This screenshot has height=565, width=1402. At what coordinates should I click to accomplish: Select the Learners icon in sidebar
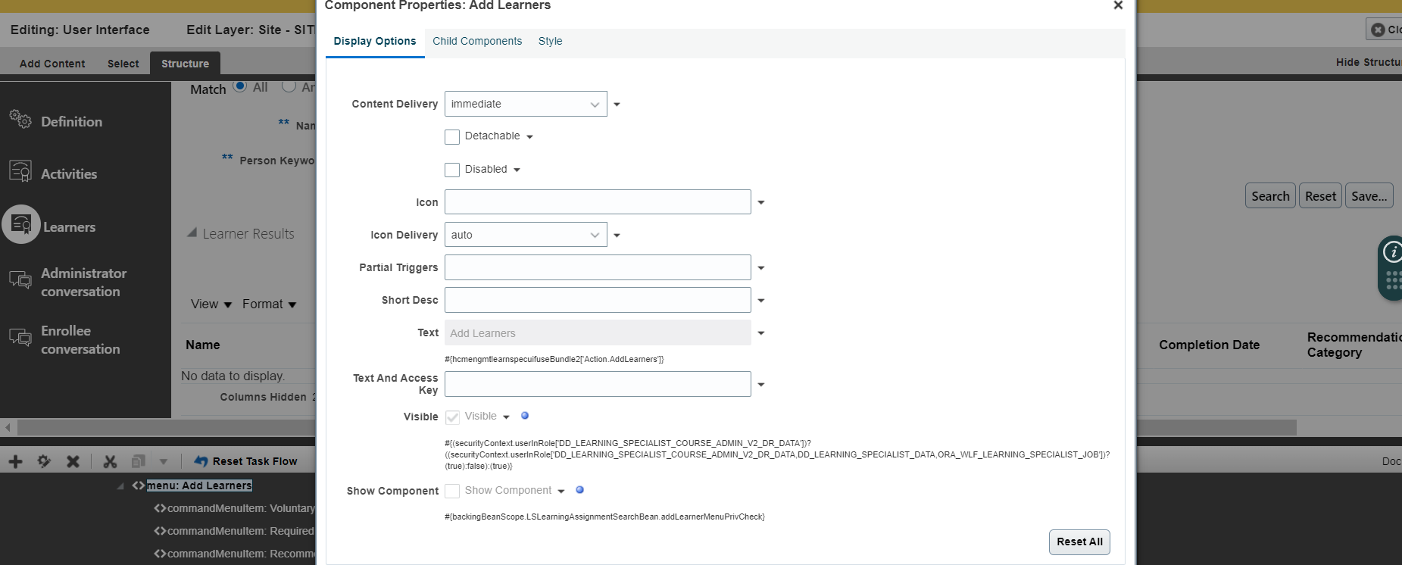point(21,225)
